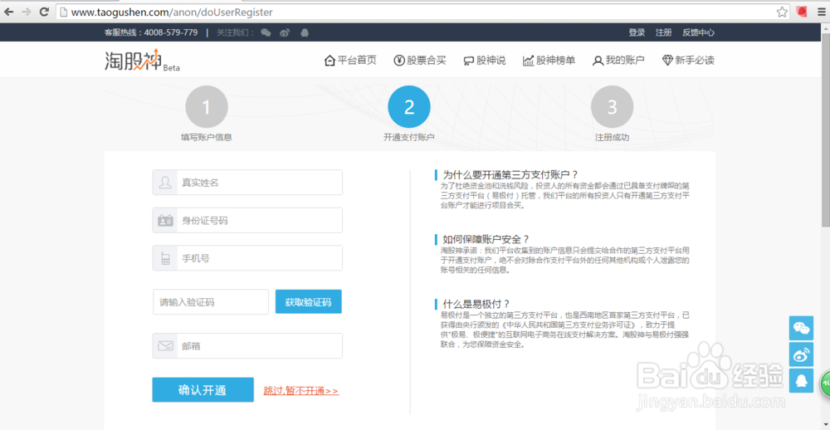Click the 淘股神 Beta logo
The image size is (830, 430).
[142, 61]
